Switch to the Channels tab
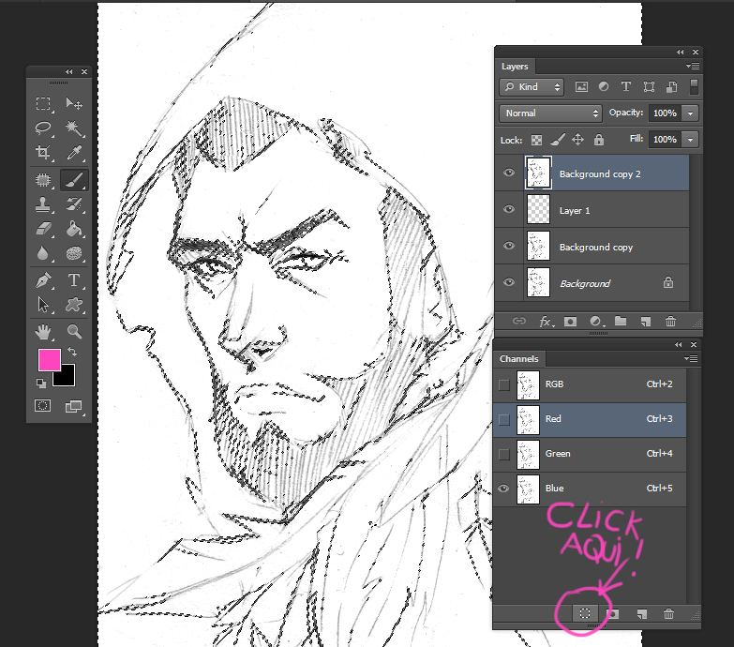The image size is (734, 647). 518,359
